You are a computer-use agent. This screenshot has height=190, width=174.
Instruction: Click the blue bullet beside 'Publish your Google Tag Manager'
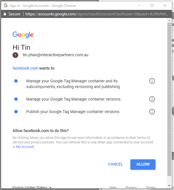(16, 112)
